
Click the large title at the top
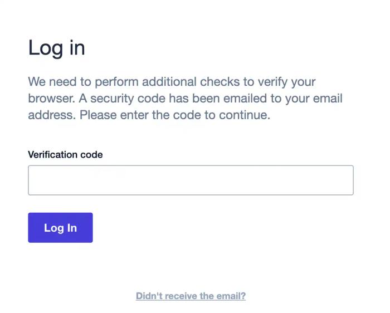pyautogui.click(x=56, y=48)
